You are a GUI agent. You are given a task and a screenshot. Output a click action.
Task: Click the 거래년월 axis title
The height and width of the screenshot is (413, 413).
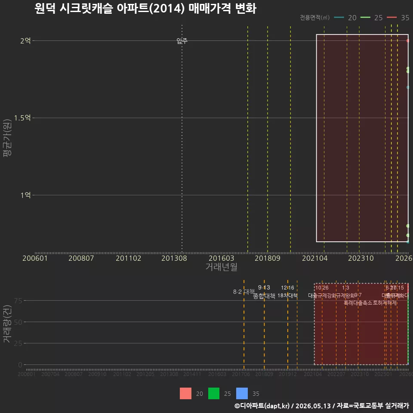tap(221, 267)
